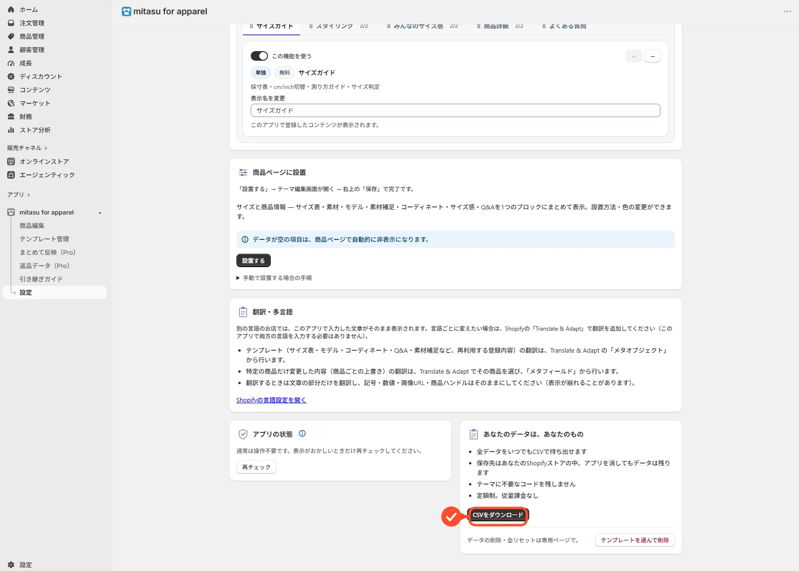This screenshot has height=571, width=799.
Task: Open the オンラインストア sales channel
Action: click(44, 162)
